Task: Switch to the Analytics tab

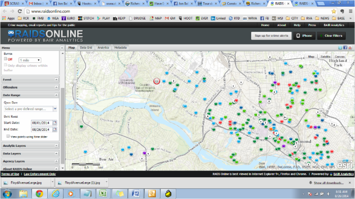Action: click(x=103, y=47)
